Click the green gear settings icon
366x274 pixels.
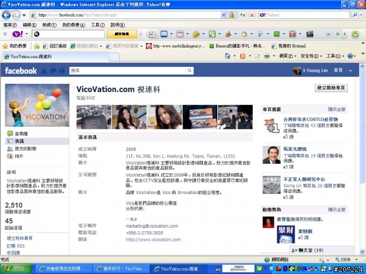(355, 34)
